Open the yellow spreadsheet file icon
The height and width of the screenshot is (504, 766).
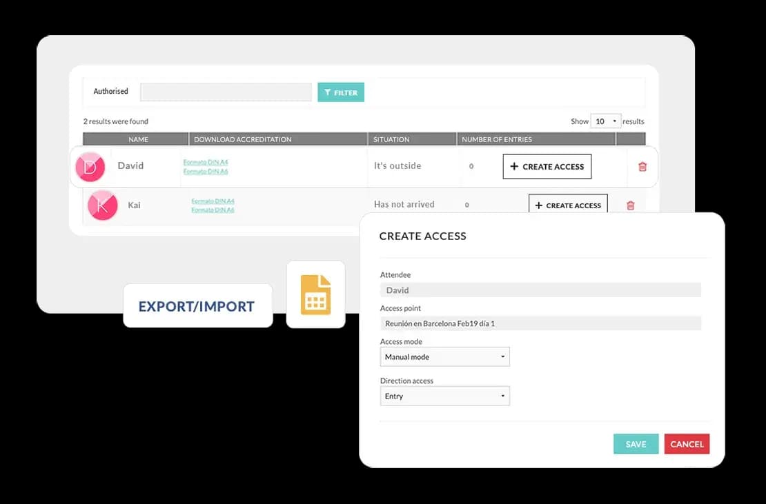point(315,294)
